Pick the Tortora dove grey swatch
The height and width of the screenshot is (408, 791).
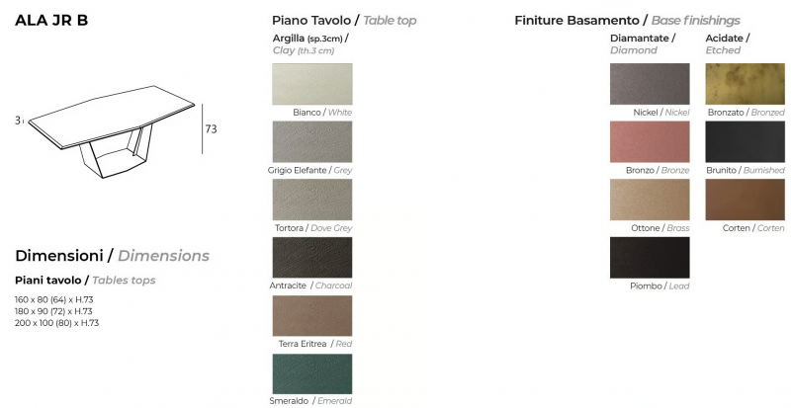312,200
